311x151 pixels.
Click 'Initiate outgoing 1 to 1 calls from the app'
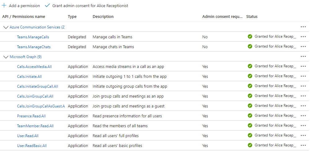(129, 77)
